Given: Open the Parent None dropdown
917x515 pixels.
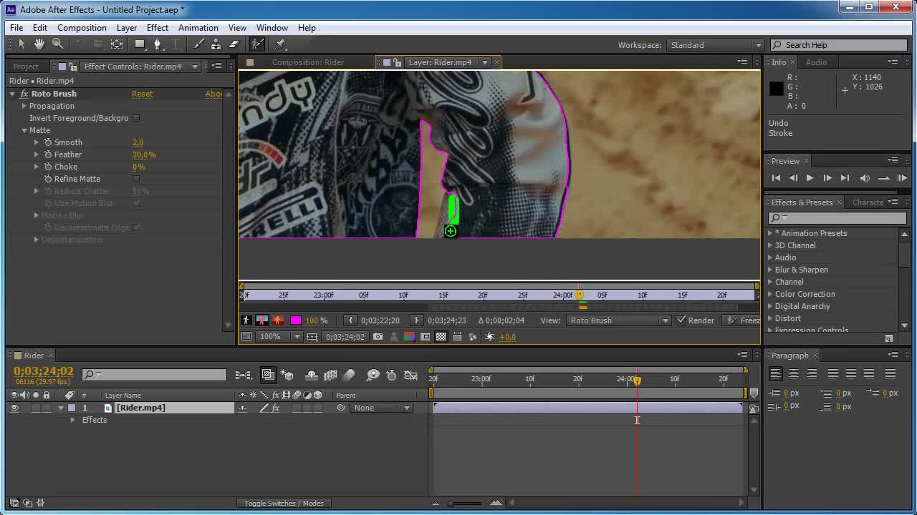Looking at the screenshot, I should click(x=382, y=408).
